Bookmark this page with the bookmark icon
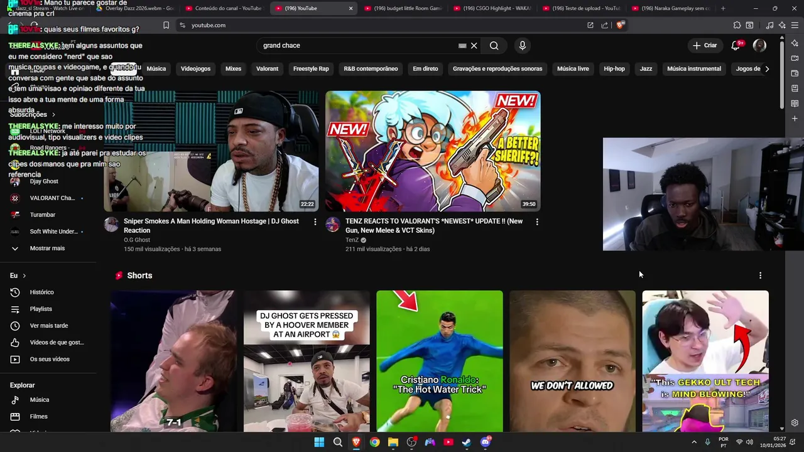Image resolution: width=804 pixels, height=452 pixels. tap(166, 25)
